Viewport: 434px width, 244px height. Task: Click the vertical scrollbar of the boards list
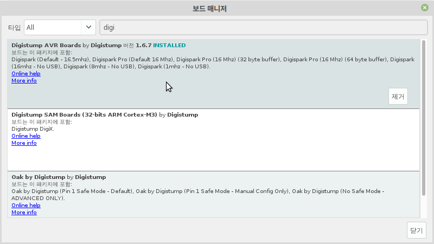click(x=424, y=118)
